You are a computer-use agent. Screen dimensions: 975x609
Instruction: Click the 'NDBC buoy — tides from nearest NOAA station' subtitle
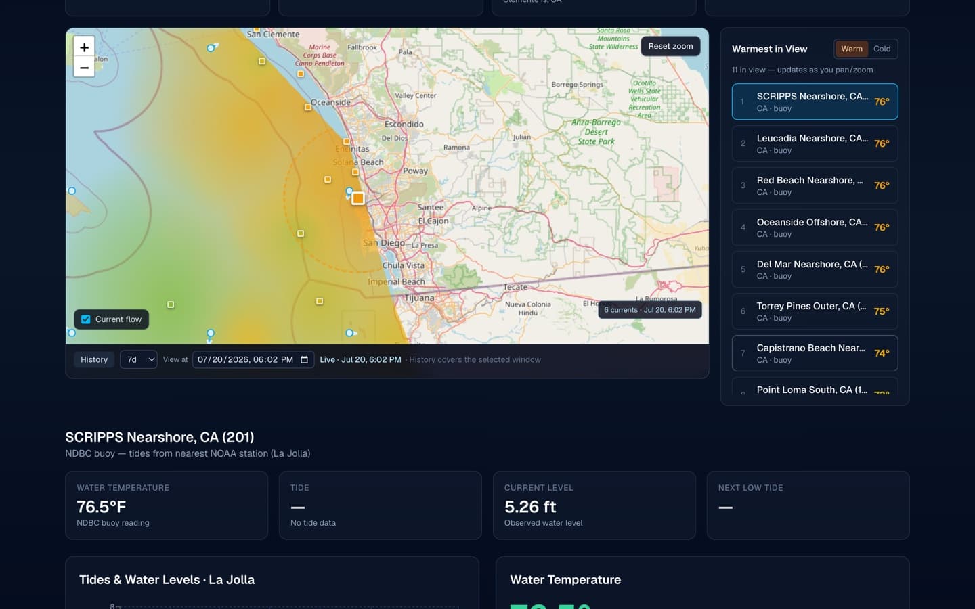(188, 453)
